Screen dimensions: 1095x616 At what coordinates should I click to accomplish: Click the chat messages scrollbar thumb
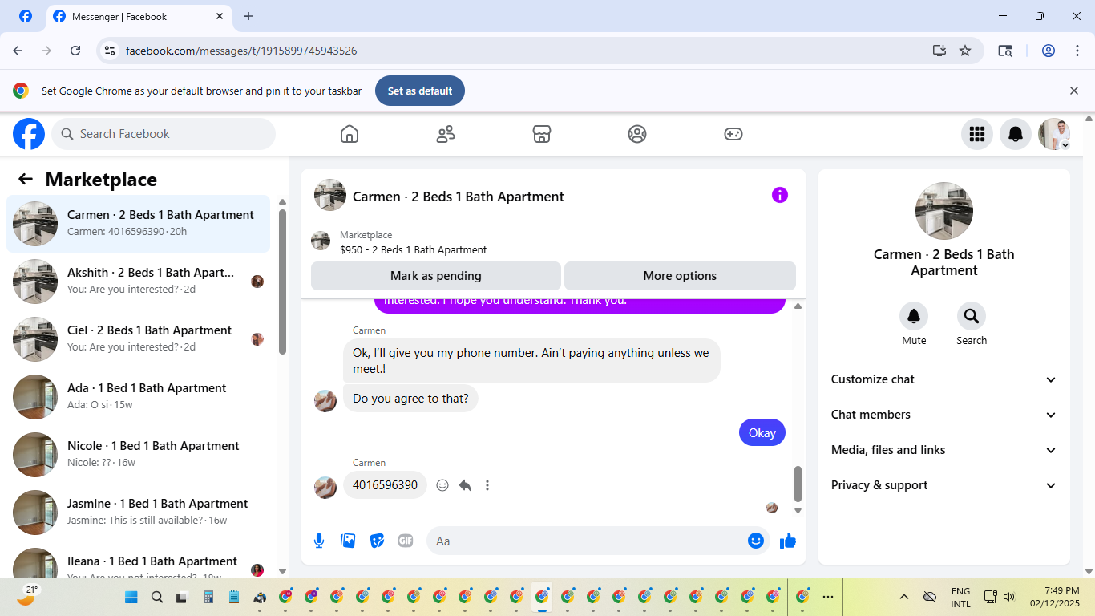(798, 484)
